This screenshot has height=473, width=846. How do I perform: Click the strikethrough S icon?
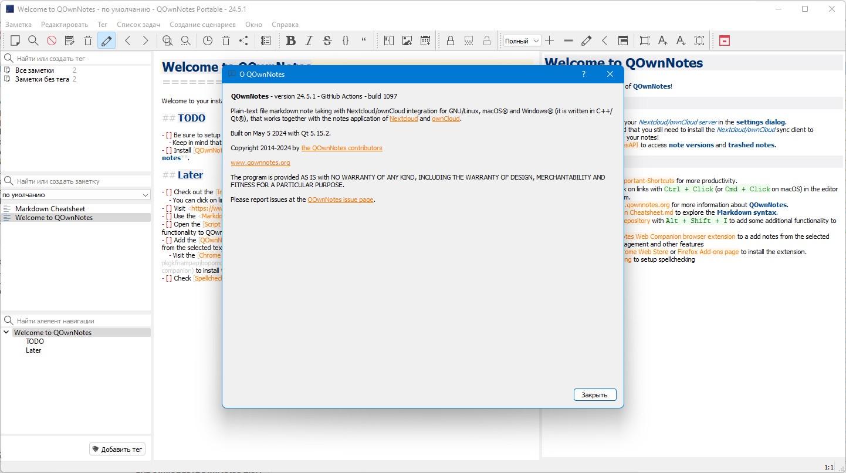[x=327, y=40]
